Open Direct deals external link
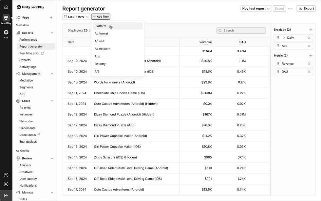The image size is (321, 201). pos(29,135)
